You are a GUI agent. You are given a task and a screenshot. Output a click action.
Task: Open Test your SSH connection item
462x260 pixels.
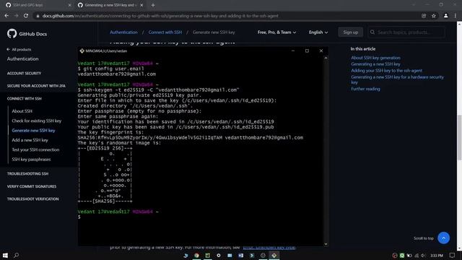tap(35, 149)
